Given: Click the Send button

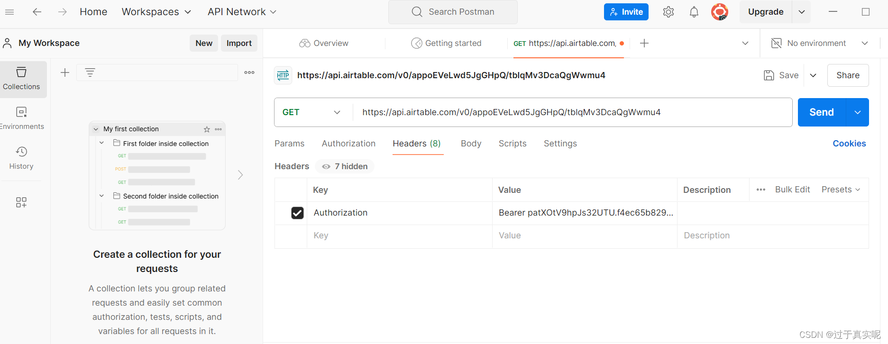Looking at the screenshot, I should click(x=822, y=112).
